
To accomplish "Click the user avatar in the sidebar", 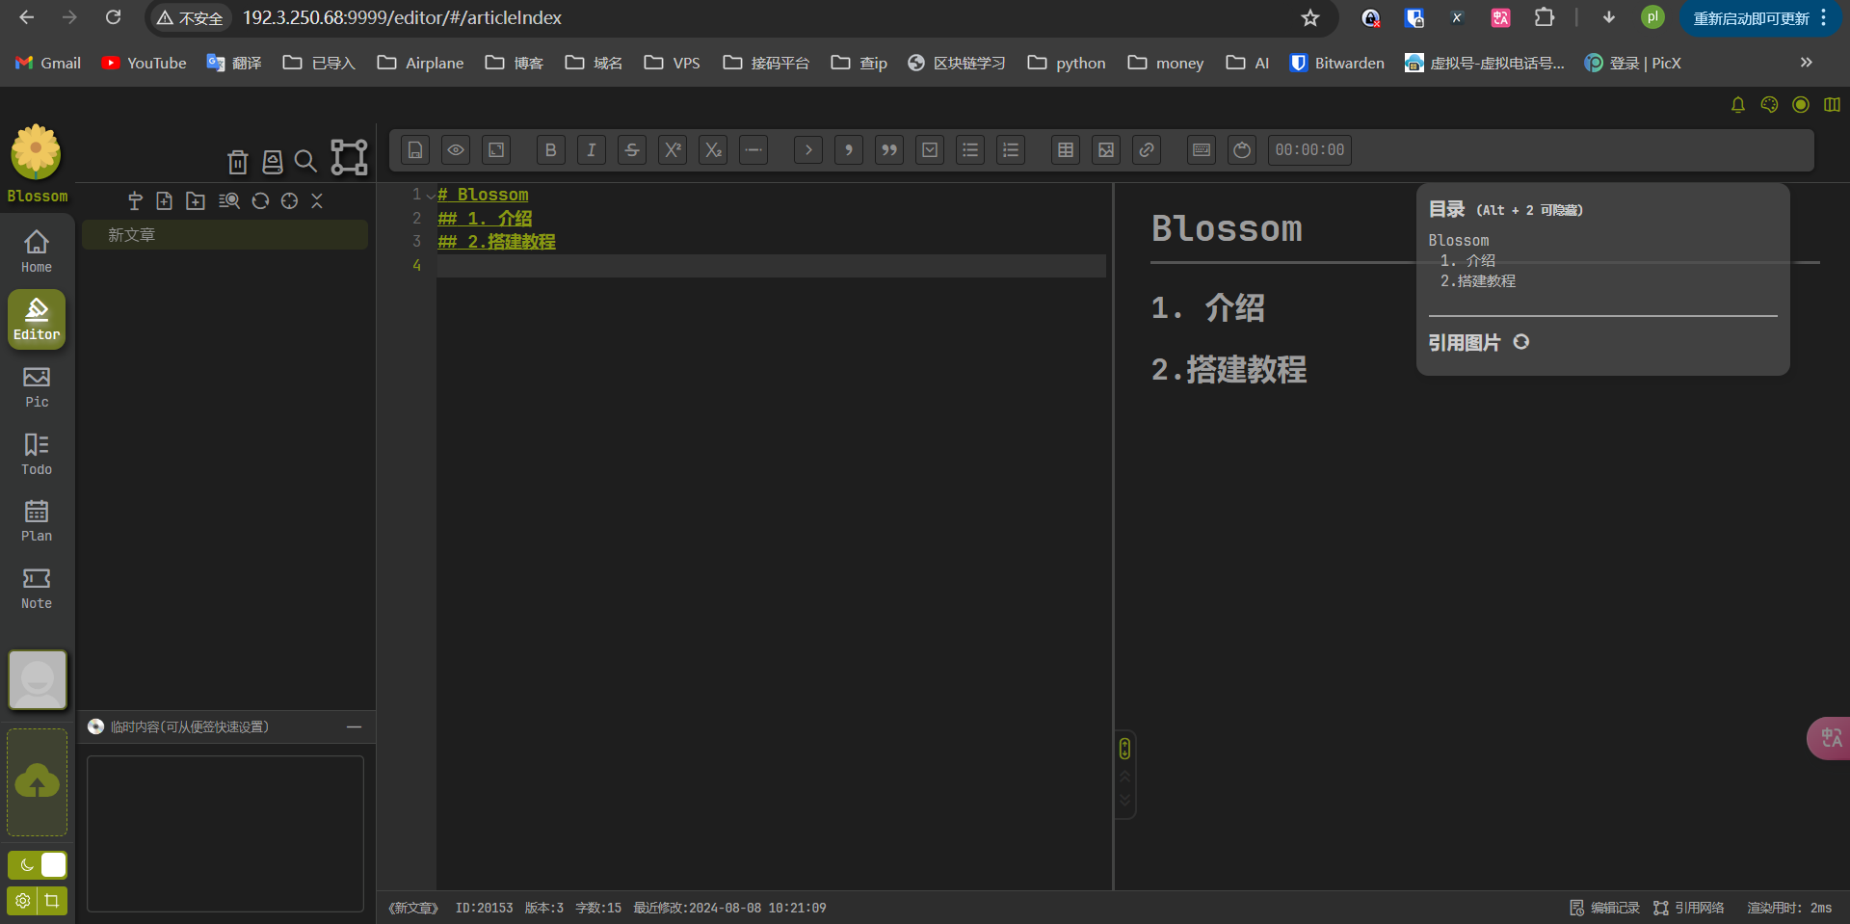I will 38,679.
